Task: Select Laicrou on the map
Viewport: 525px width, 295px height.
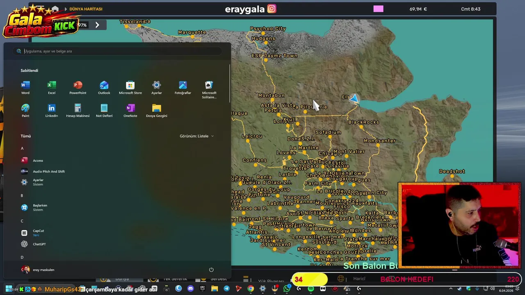Action: (x=252, y=136)
